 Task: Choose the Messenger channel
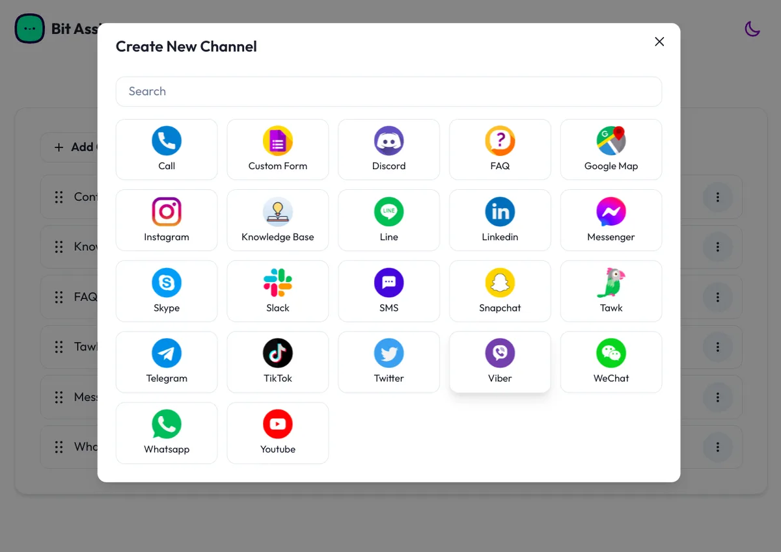pyautogui.click(x=611, y=220)
